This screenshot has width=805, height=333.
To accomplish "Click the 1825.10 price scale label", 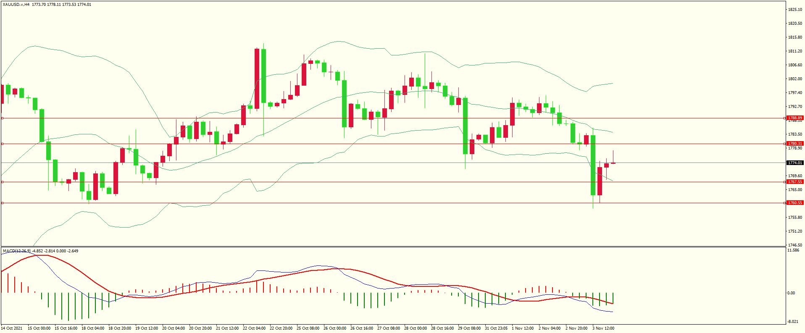I will (x=795, y=10).
